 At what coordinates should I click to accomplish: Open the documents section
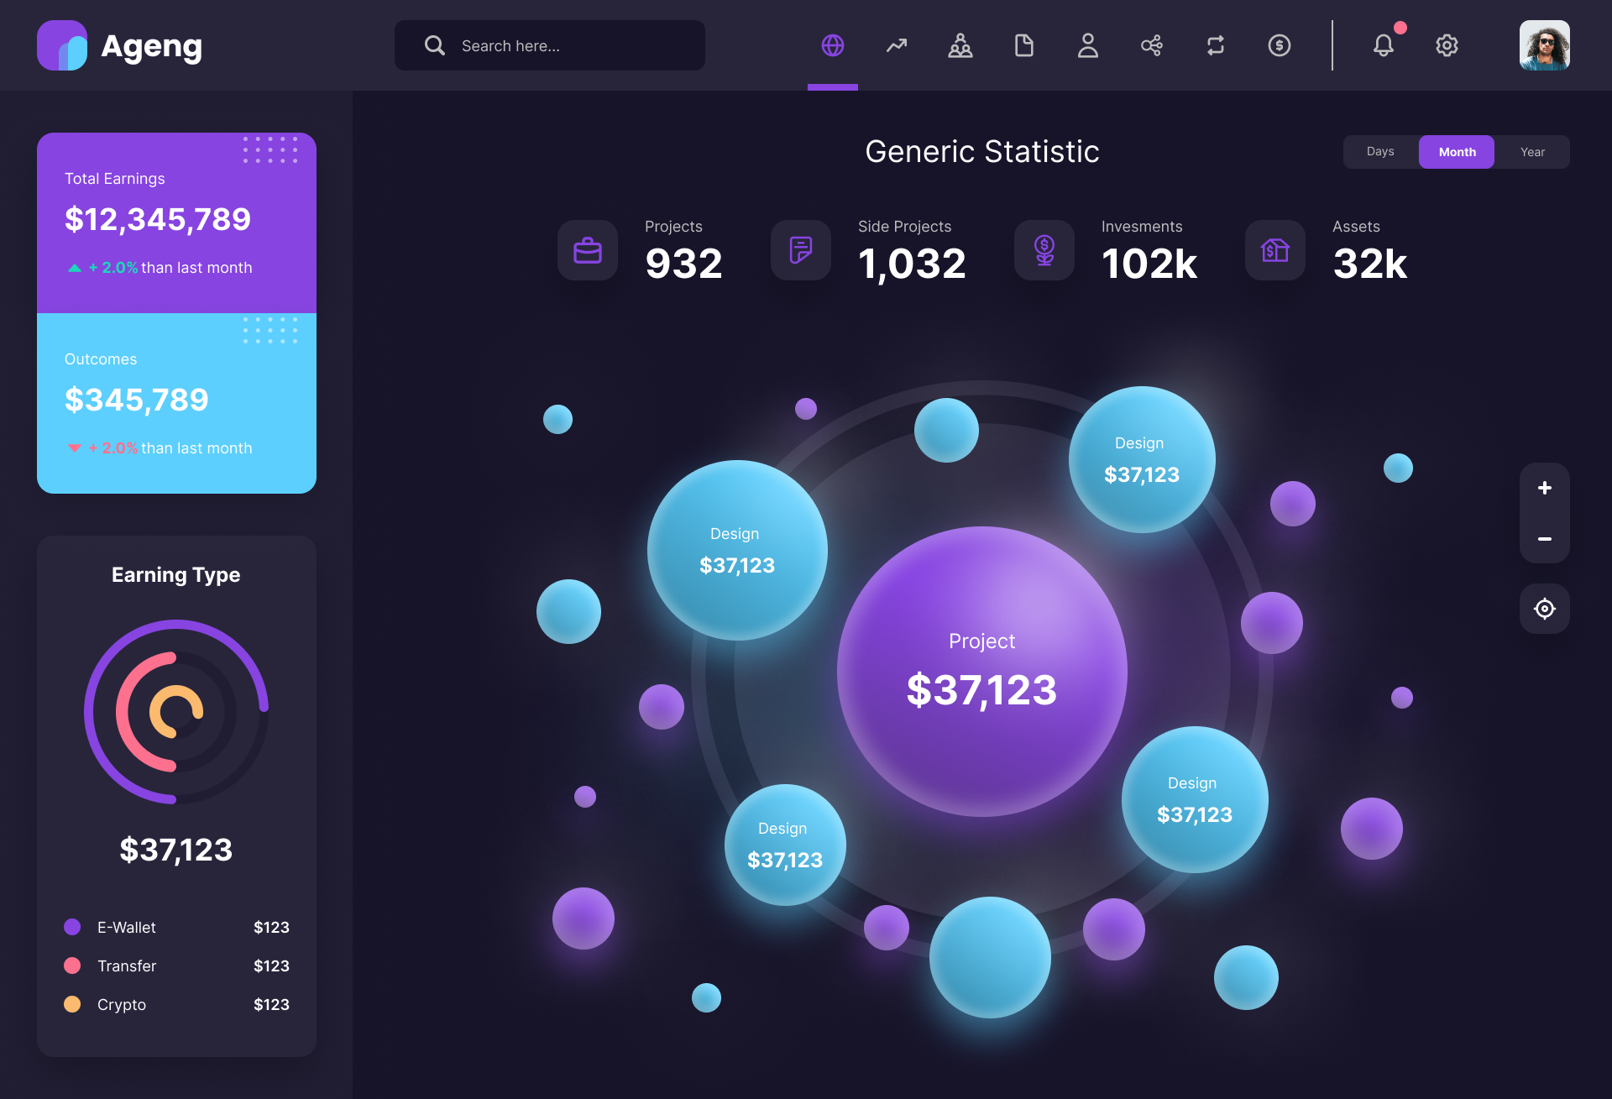pos(1024,45)
